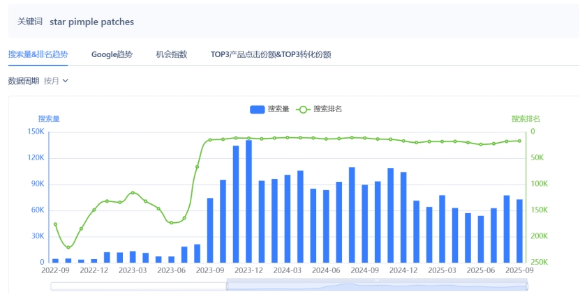Click the blue bar for 2024-12
The height and width of the screenshot is (294, 580).
click(403, 217)
